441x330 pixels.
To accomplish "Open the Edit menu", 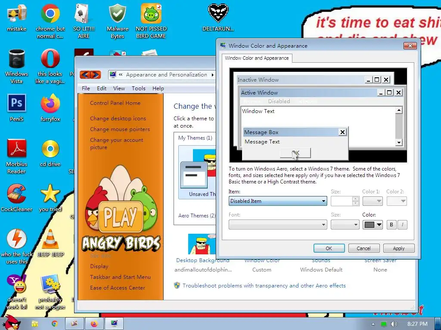I will (x=102, y=89).
